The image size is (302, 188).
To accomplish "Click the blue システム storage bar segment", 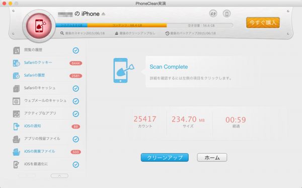I will click(71, 25).
